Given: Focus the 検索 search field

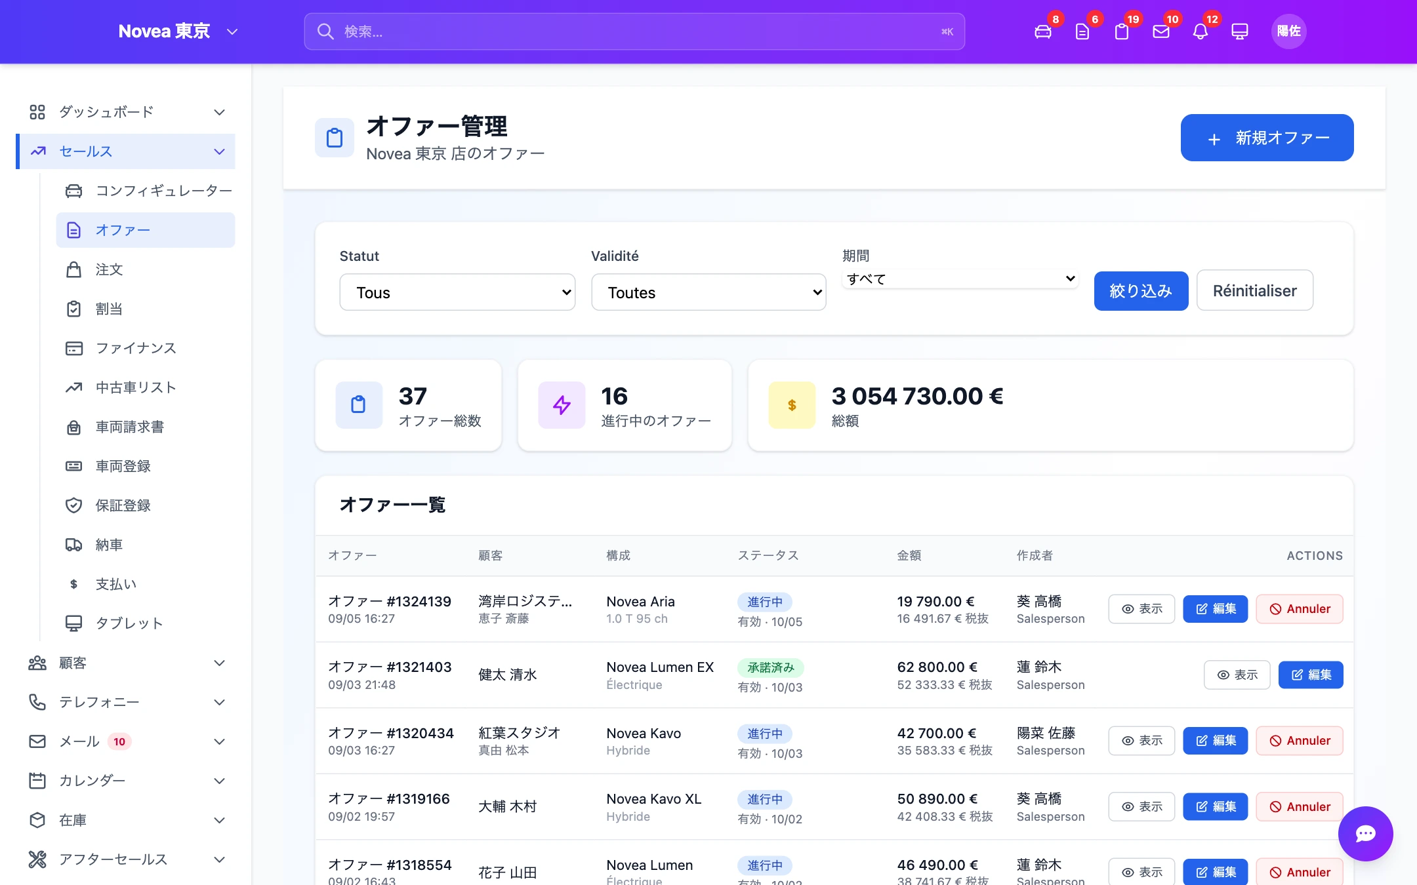Looking at the screenshot, I should point(634,31).
